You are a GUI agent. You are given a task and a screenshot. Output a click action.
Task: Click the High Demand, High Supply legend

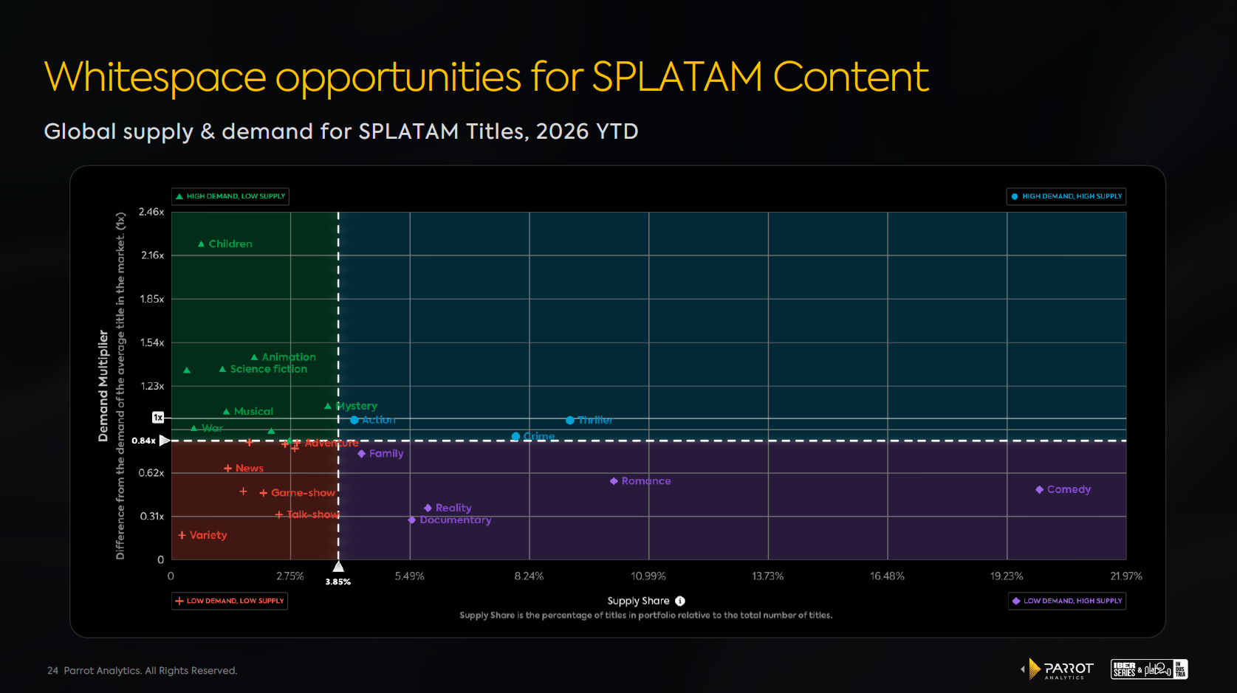click(1066, 196)
